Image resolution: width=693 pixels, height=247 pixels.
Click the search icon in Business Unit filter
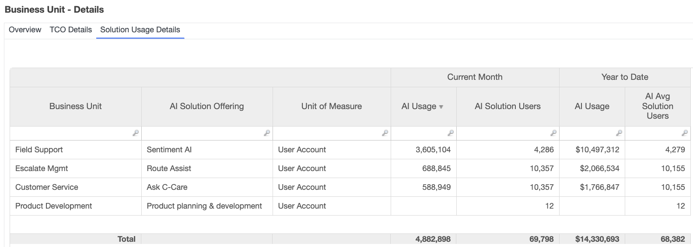tap(136, 133)
